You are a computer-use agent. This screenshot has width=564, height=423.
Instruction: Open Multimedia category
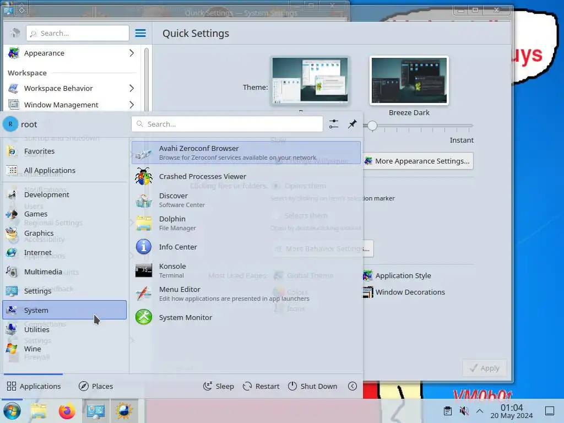pos(65,272)
